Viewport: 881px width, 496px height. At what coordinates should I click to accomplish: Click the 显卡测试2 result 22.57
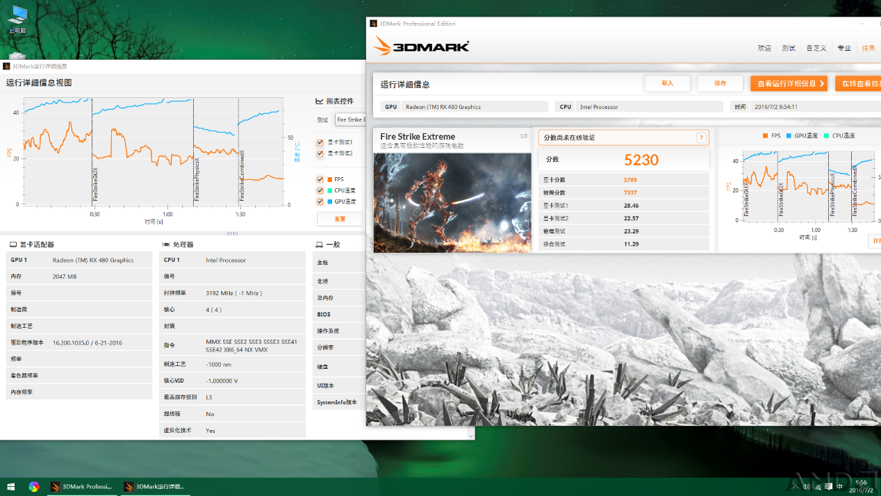631,218
